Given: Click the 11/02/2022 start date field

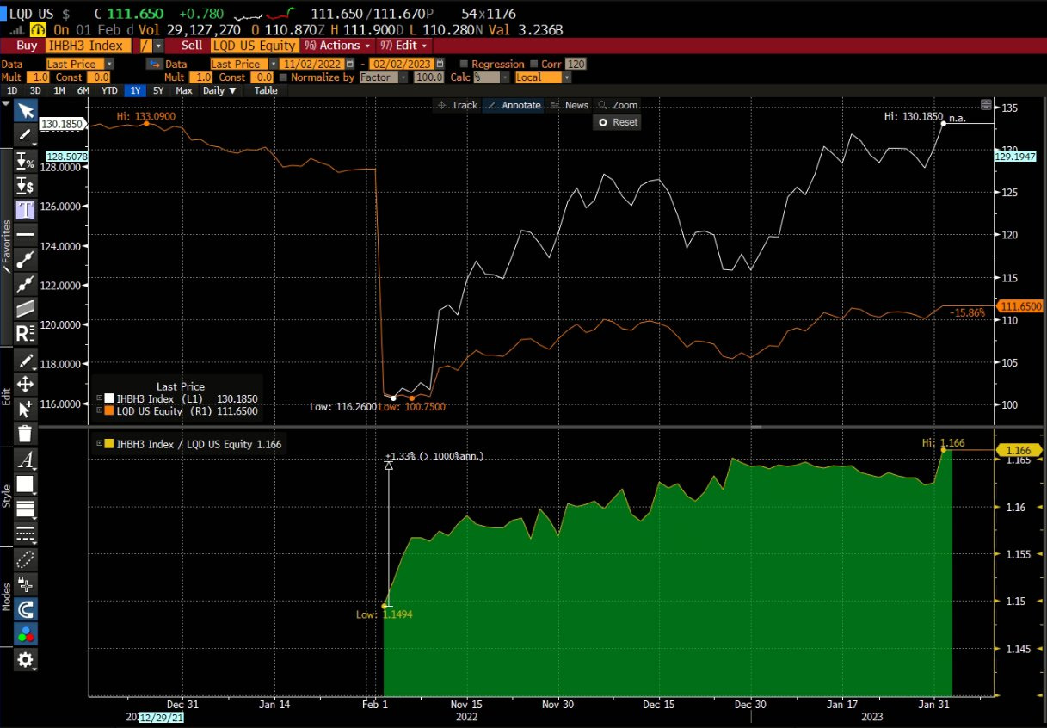Looking at the screenshot, I should click(312, 64).
